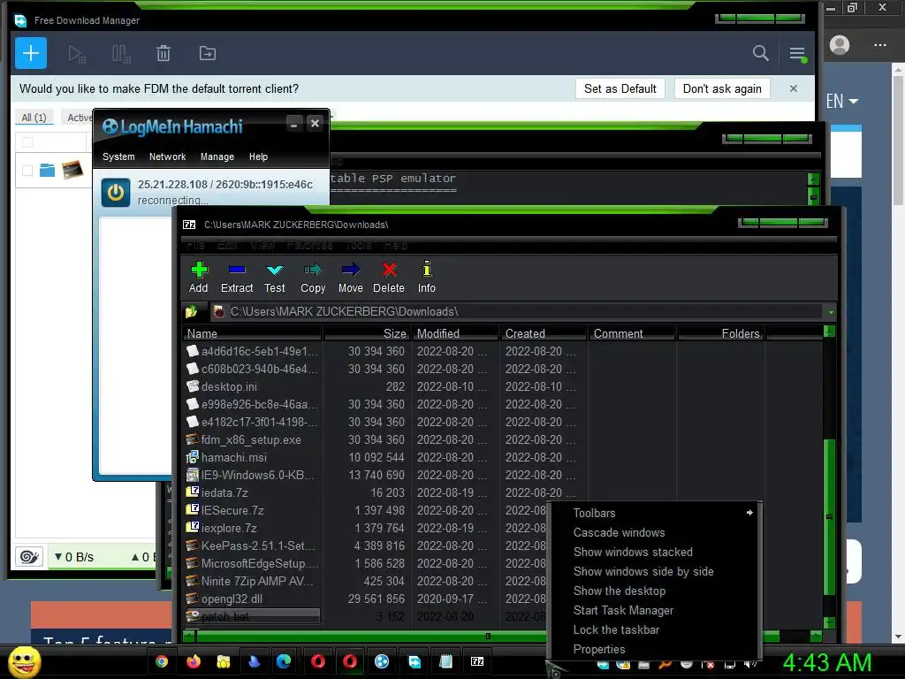Open the Help menu in Hamachi

[x=258, y=156]
